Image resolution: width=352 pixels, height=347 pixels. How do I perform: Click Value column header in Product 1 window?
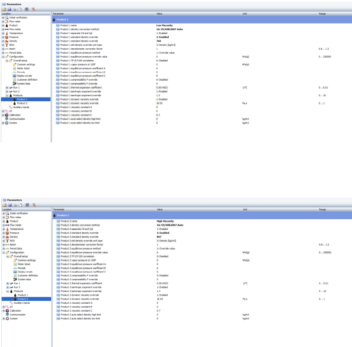point(198,14)
